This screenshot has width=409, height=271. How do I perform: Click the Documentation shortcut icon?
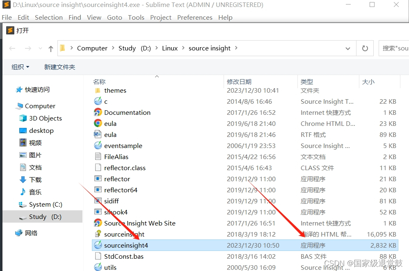(98, 113)
